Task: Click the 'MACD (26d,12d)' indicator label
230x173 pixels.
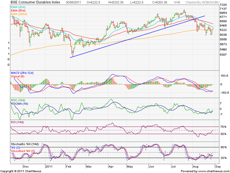Action: click(x=22, y=73)
